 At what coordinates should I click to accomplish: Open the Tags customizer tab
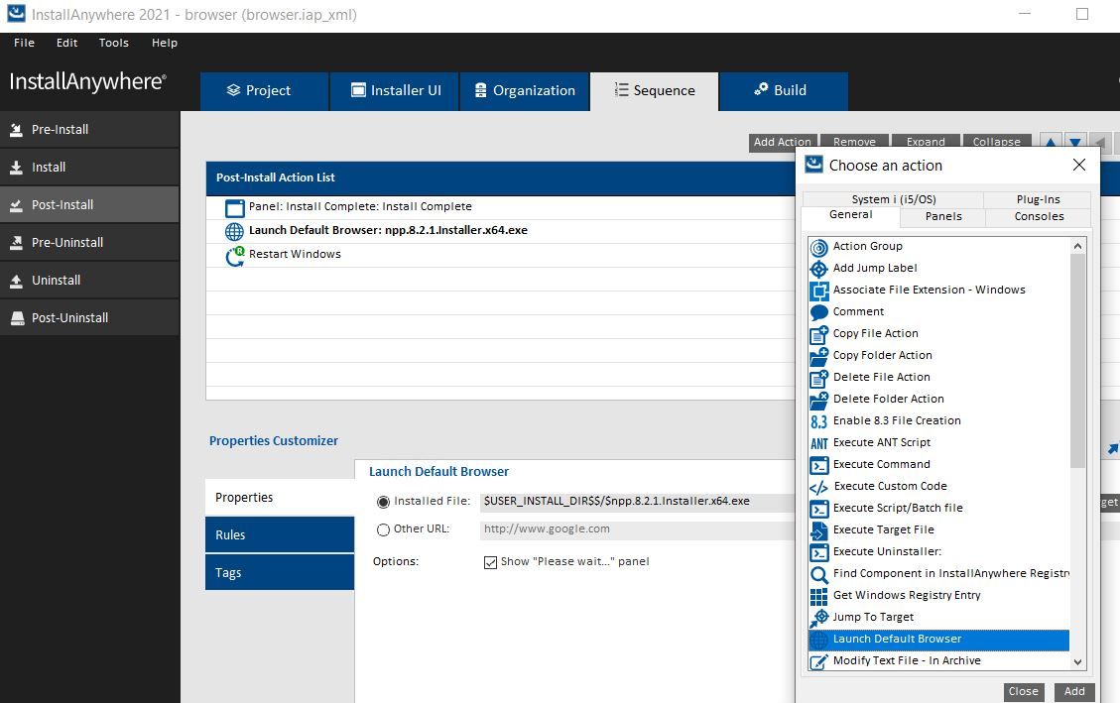(280, 572)
